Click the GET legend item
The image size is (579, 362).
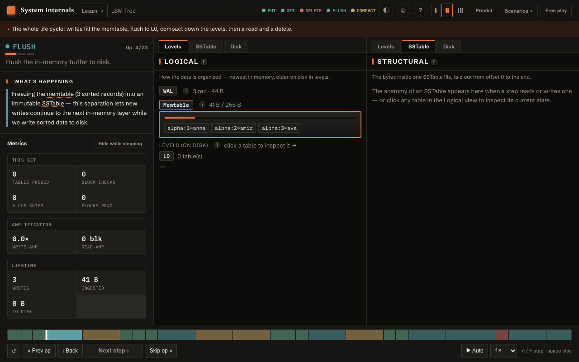pos(288,10)
